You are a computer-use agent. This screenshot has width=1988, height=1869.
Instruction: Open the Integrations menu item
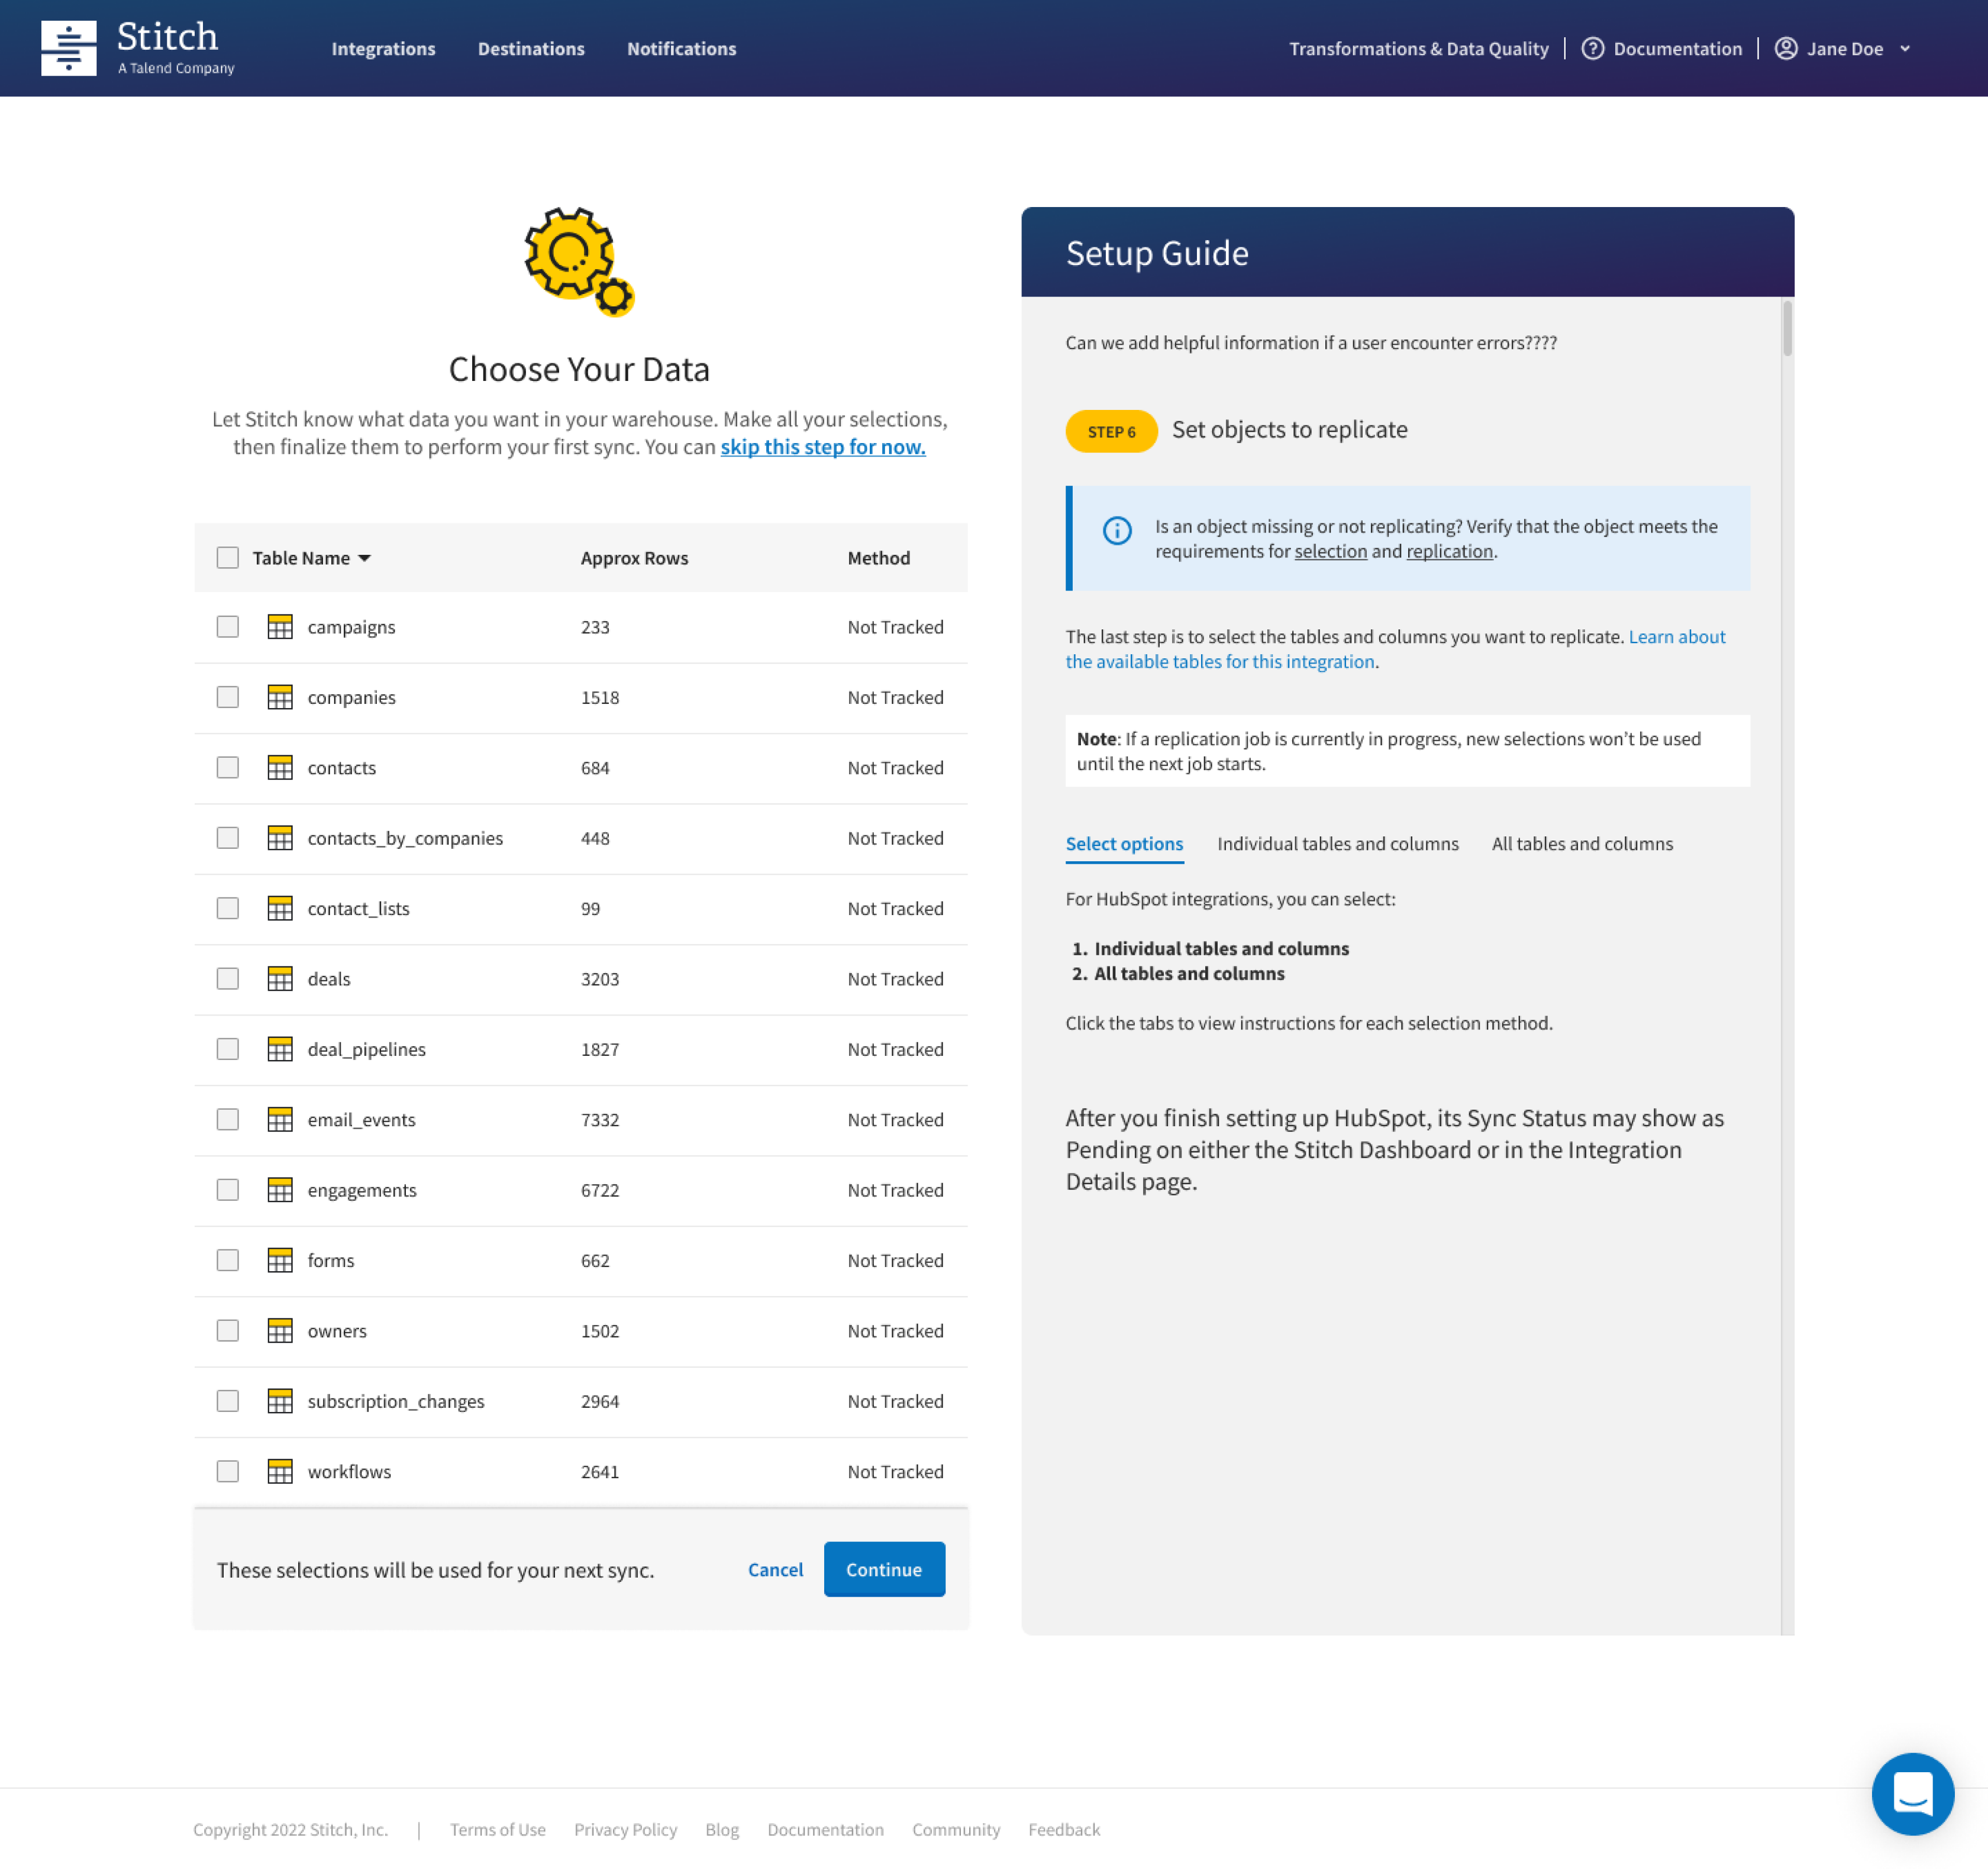383,49
